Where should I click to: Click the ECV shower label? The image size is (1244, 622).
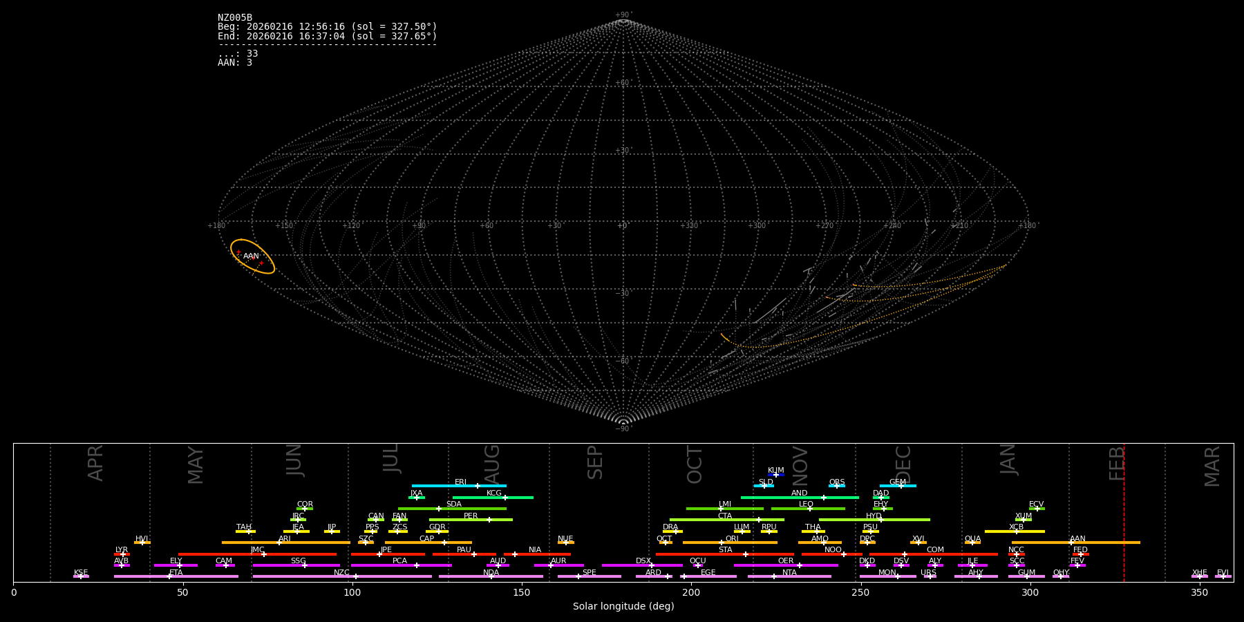click(x=1037, y=505)
